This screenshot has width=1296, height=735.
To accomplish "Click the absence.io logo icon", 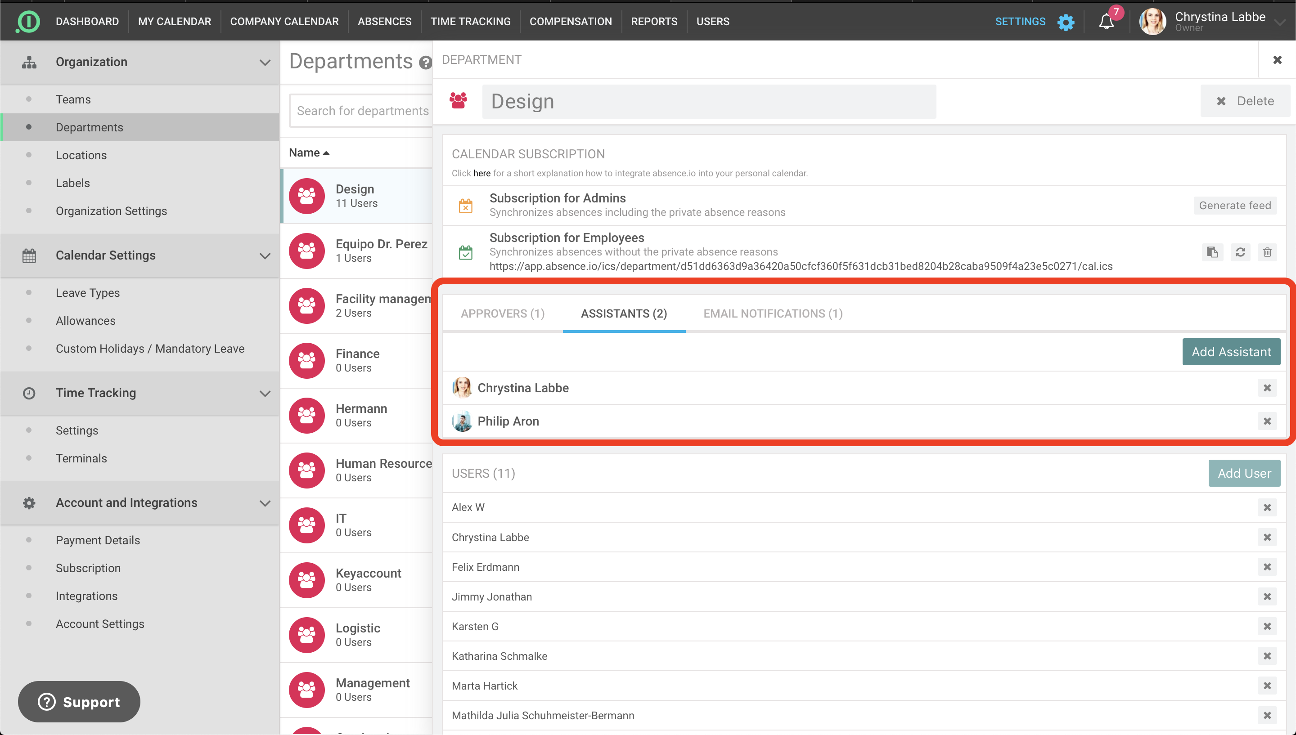I will pyautogui.click(x=28, y=21).
